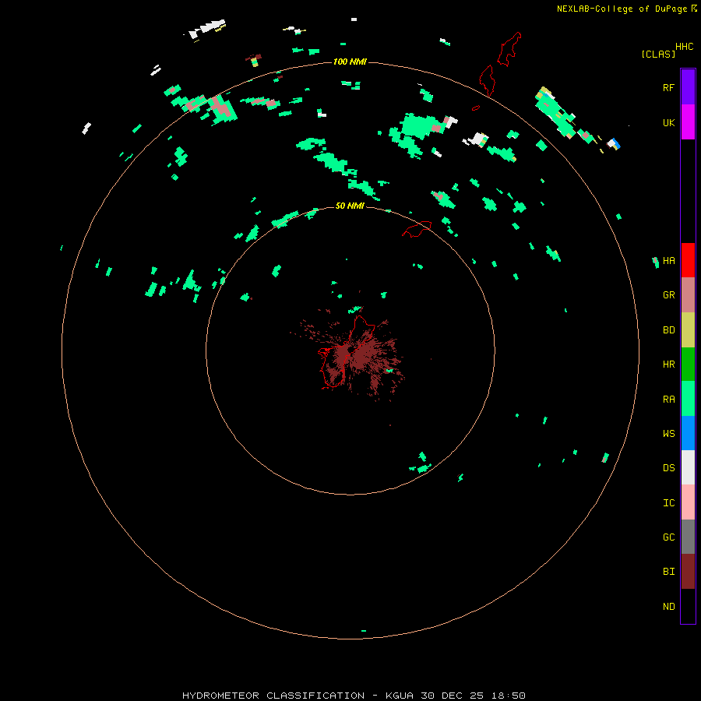
Task: Select the GR pink legend swatch
Action: coord(688,295)
